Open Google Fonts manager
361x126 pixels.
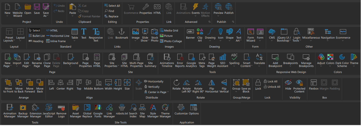[98, 111]
